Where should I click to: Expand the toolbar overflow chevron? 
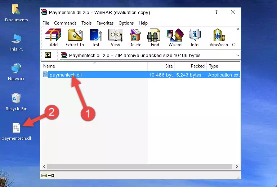(238, 29)
